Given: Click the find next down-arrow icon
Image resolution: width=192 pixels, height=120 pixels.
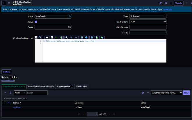Looking at the screenshot, I should pyautogui.click(x=71, y=37).
